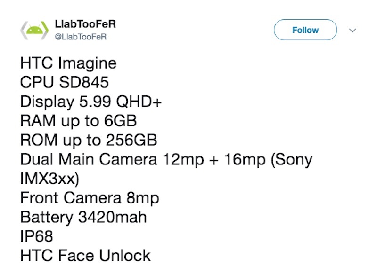Click the 'HTC Imagine' tweet line
The width and height of the screenshot is (377, 266).
point(68,63)
